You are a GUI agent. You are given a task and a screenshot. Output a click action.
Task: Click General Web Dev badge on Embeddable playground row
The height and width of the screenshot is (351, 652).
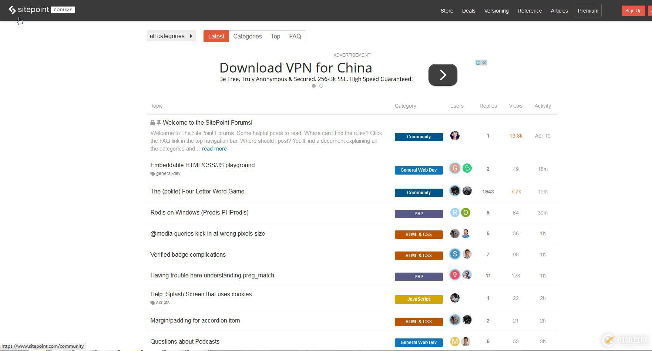pyautogui.click(x=419, y=170)
